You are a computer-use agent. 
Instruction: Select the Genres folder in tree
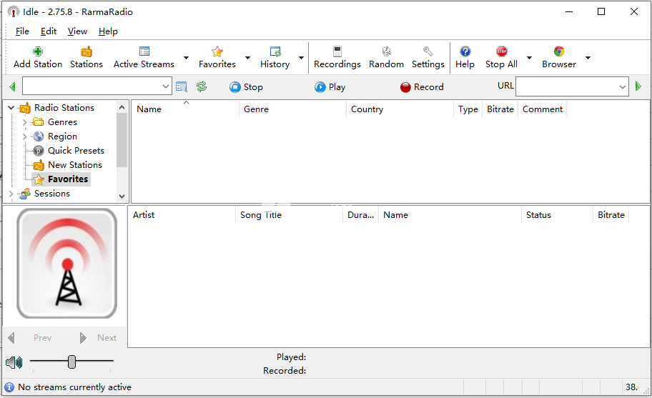62,122
